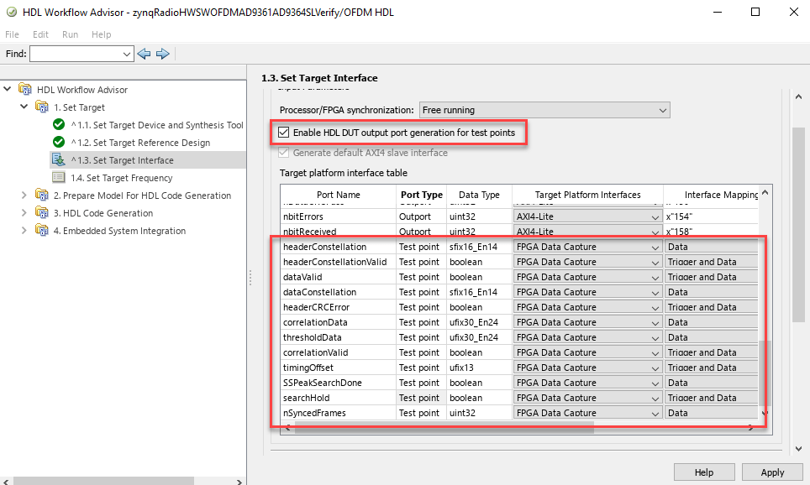Click the Find previous blue left arrow

tap(145, 54)
